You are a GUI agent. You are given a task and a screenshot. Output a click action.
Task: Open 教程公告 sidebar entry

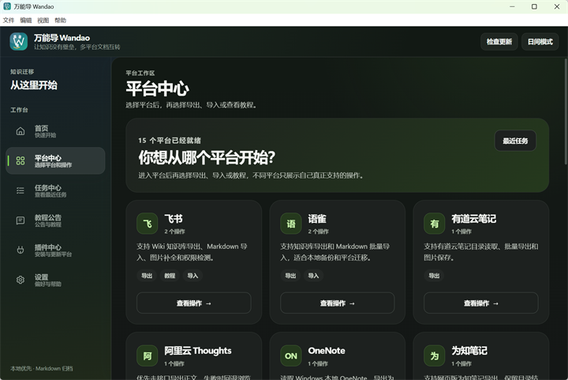[55, 220]
